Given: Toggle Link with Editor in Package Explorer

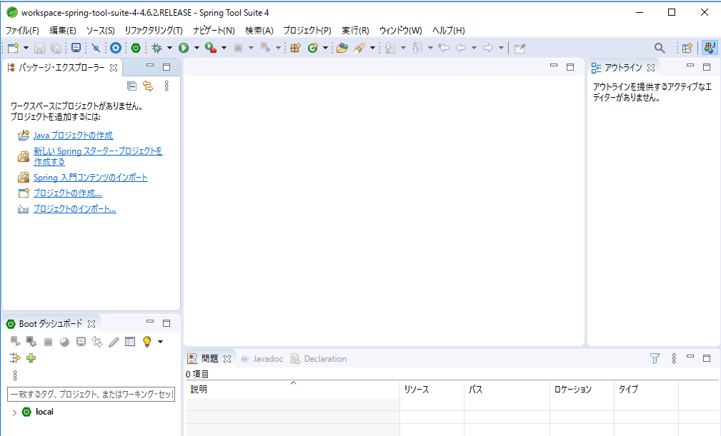Looking at the screenshot, I should [x=148, y=86].
